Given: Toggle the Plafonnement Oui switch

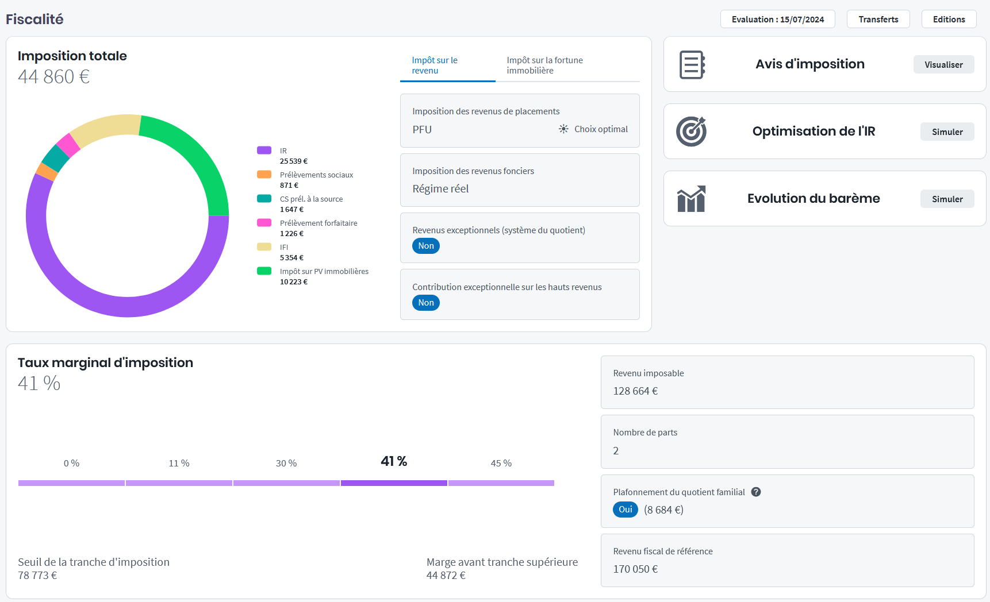Looking at the screenshot, I should click(x=626, y=510).
